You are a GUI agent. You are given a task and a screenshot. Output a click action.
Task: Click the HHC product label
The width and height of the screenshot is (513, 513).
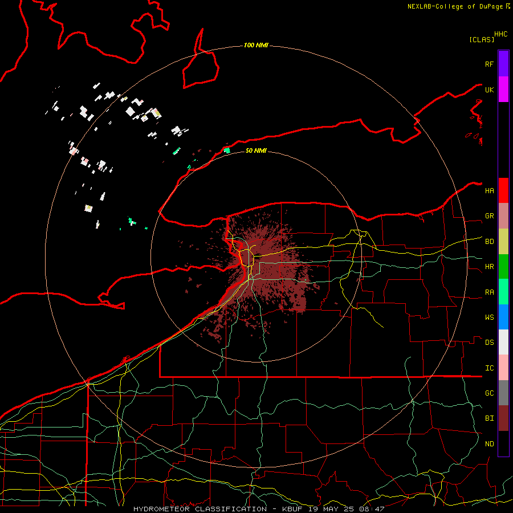pos(501,34)
